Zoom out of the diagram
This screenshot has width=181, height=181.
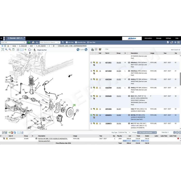coord(10,50)
